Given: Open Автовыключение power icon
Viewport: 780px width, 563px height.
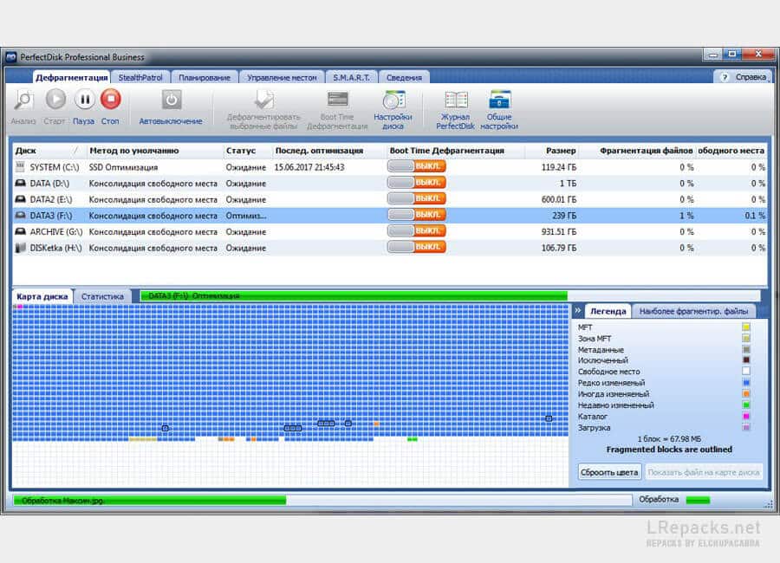Looking at the screenshot, I should (x=171, y=100).
